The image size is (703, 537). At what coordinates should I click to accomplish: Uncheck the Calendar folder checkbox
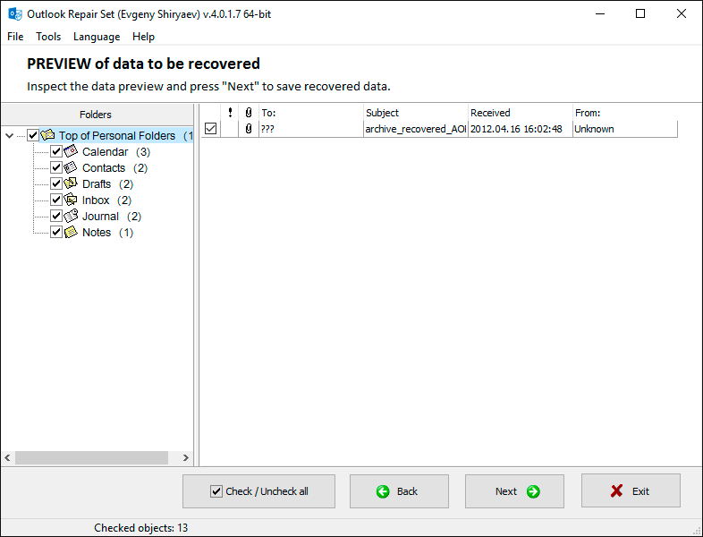coord(56,151)
